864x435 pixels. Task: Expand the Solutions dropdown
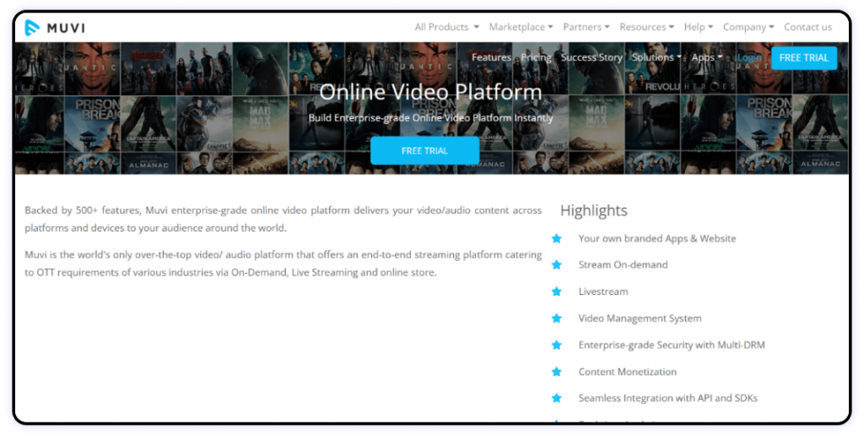(656, 57)
